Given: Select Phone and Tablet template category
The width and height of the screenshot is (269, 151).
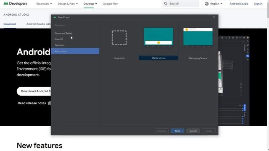Looking at the screenshot, I should click(x=75, y=34).
